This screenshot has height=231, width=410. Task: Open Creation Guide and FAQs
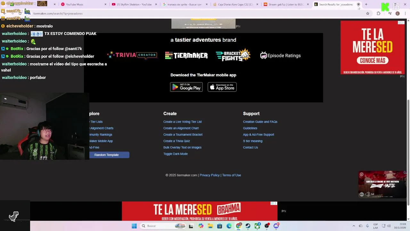coord(260,122)
